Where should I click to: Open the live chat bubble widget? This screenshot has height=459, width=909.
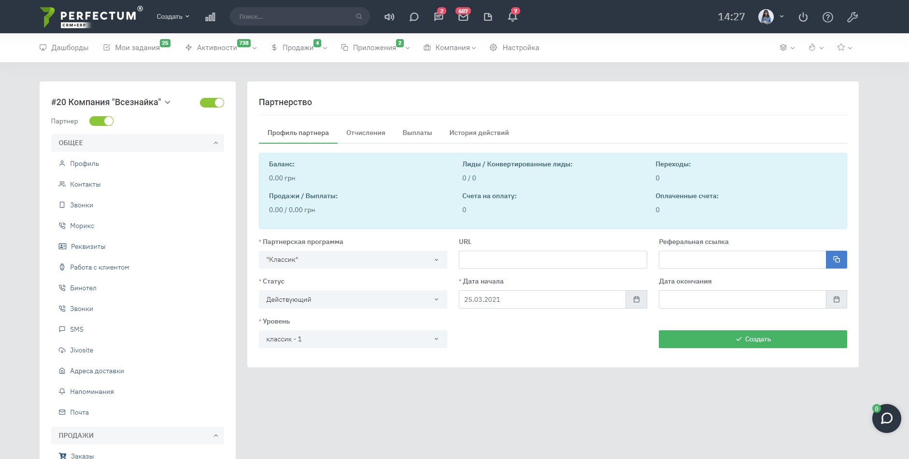coord(886,418)
